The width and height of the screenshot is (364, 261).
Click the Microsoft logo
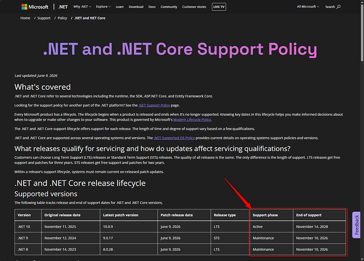(x=35, y=7)
